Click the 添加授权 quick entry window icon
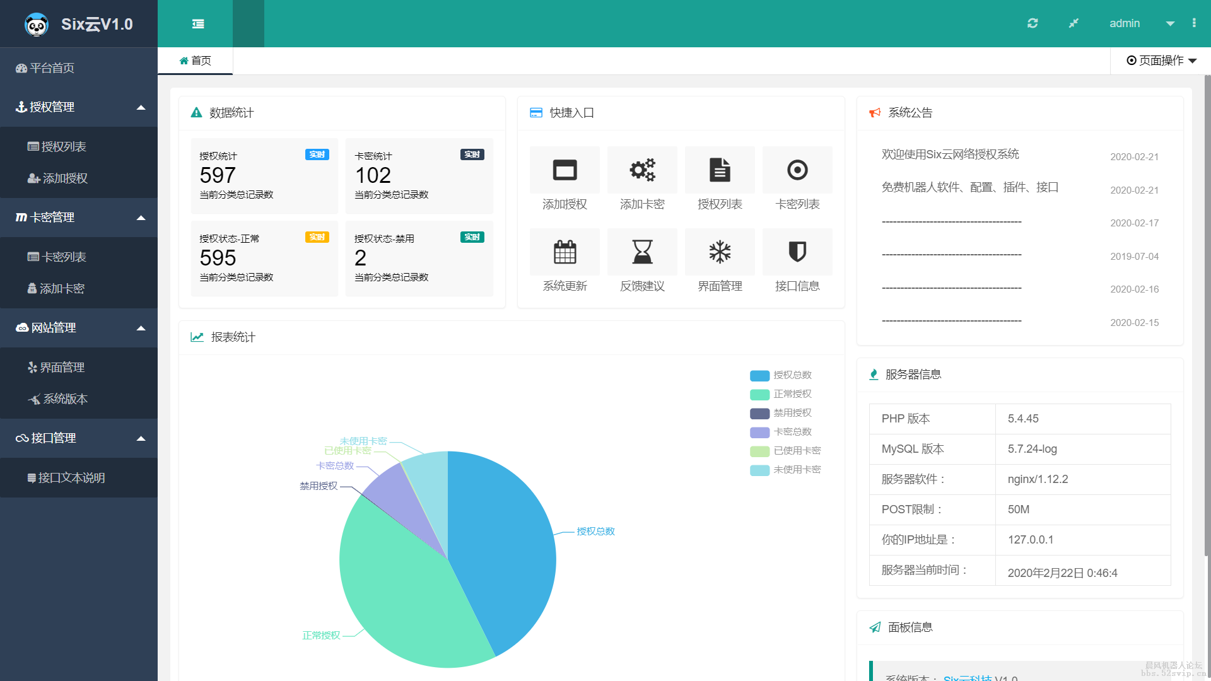The height and width of the screenshot is (681, 1211). point(565,170)
